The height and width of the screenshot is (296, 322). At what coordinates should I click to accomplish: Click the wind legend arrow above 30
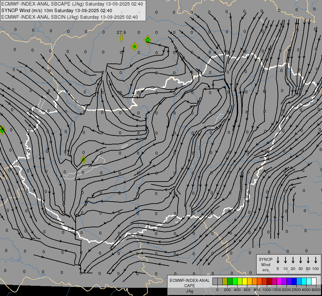300,260
